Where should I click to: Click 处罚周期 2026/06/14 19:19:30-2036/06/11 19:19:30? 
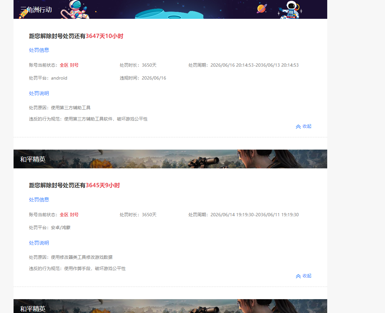pos(244,215)
